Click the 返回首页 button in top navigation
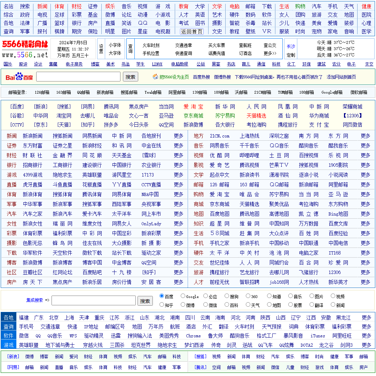Image resolution: width=376 pixels, height=376 pixels. click(192, 31)
